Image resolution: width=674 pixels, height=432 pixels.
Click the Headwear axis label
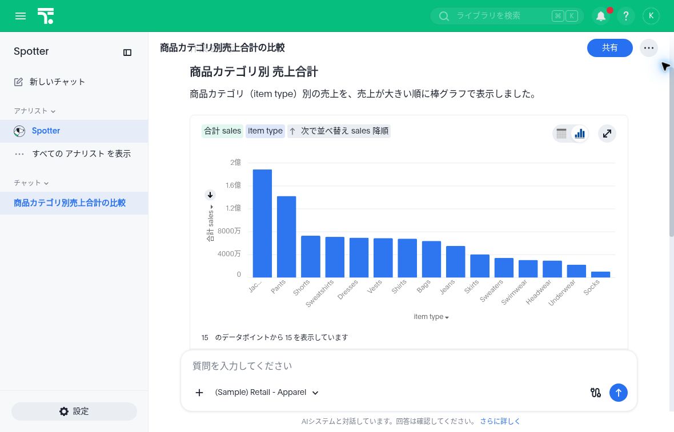[x=539, y=292]
